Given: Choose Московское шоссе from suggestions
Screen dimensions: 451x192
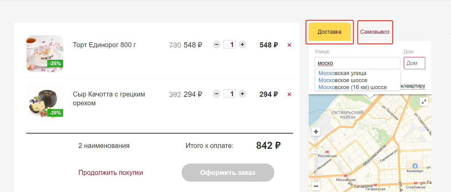Looking at the screenshot, I should [343, 80].
